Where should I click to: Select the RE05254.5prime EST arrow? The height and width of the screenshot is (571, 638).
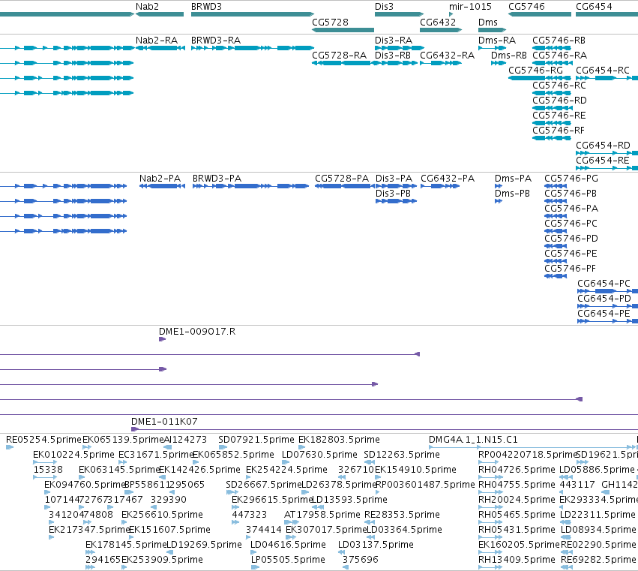pos(10,447)
